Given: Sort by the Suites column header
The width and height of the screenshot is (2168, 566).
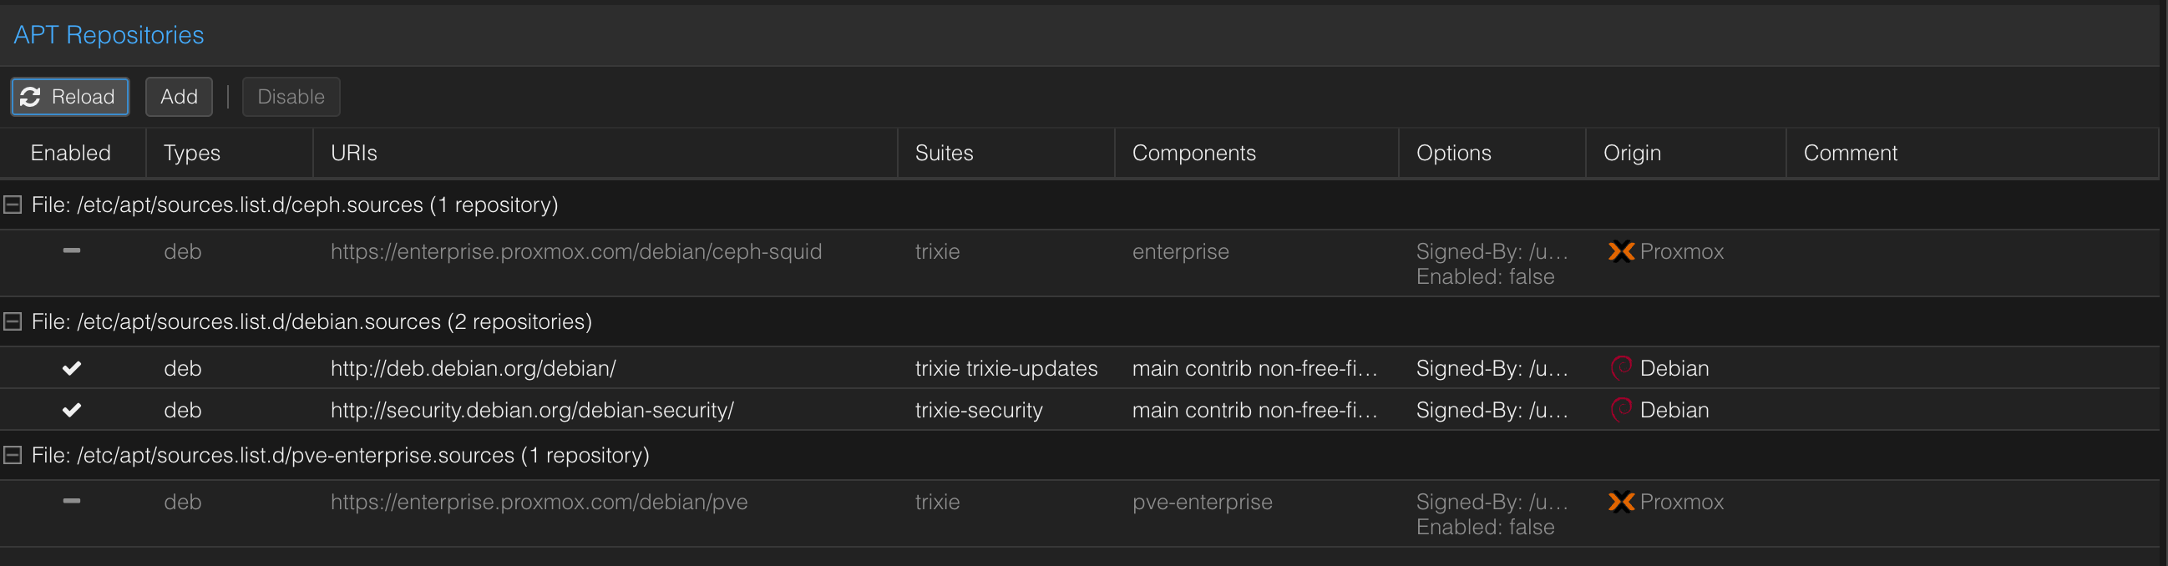Looking at the screenshot, I should click(x=944, y=153).
